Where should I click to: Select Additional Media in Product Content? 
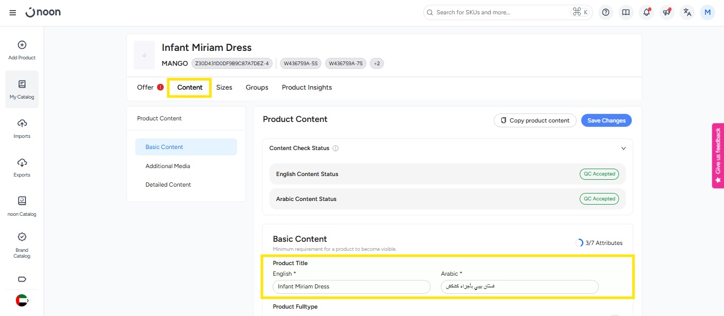coord(168,166)
